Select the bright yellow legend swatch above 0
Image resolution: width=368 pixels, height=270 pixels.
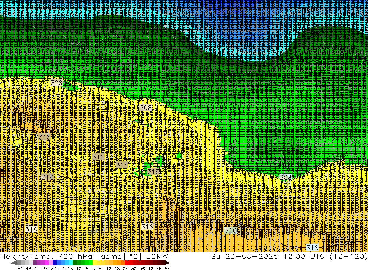click(95, 262)
